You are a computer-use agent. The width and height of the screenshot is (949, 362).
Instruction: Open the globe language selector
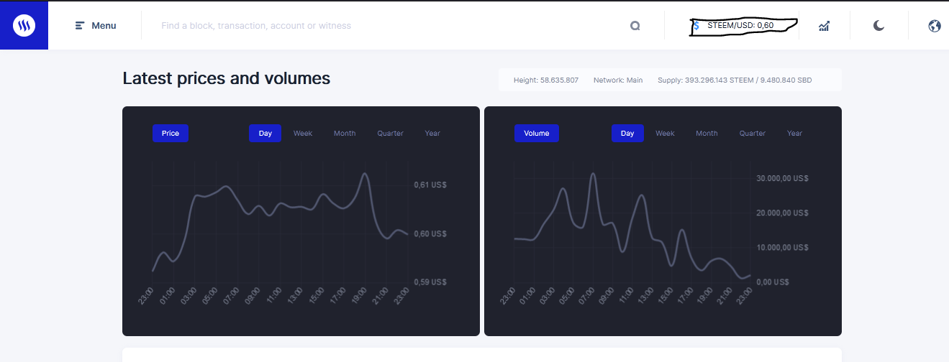[x=935, y=26]
